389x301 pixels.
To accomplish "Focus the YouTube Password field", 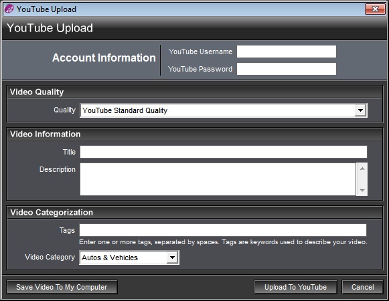I will (287, 69).
